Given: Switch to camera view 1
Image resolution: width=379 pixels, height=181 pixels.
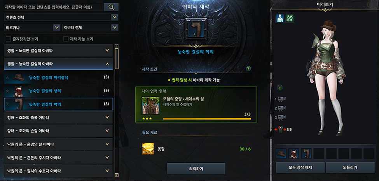Looking at the screenshot, I should click(282, 99).
